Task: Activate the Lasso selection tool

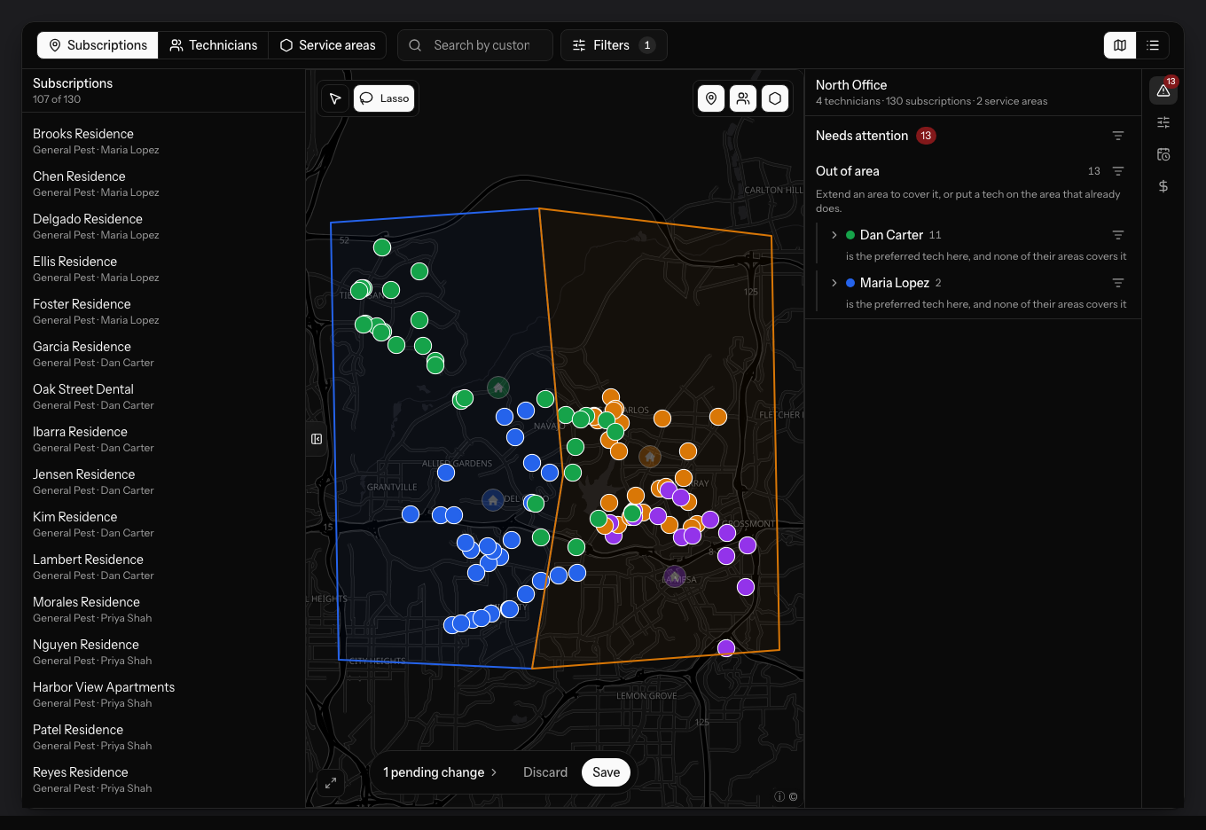Action: (385, 98)
